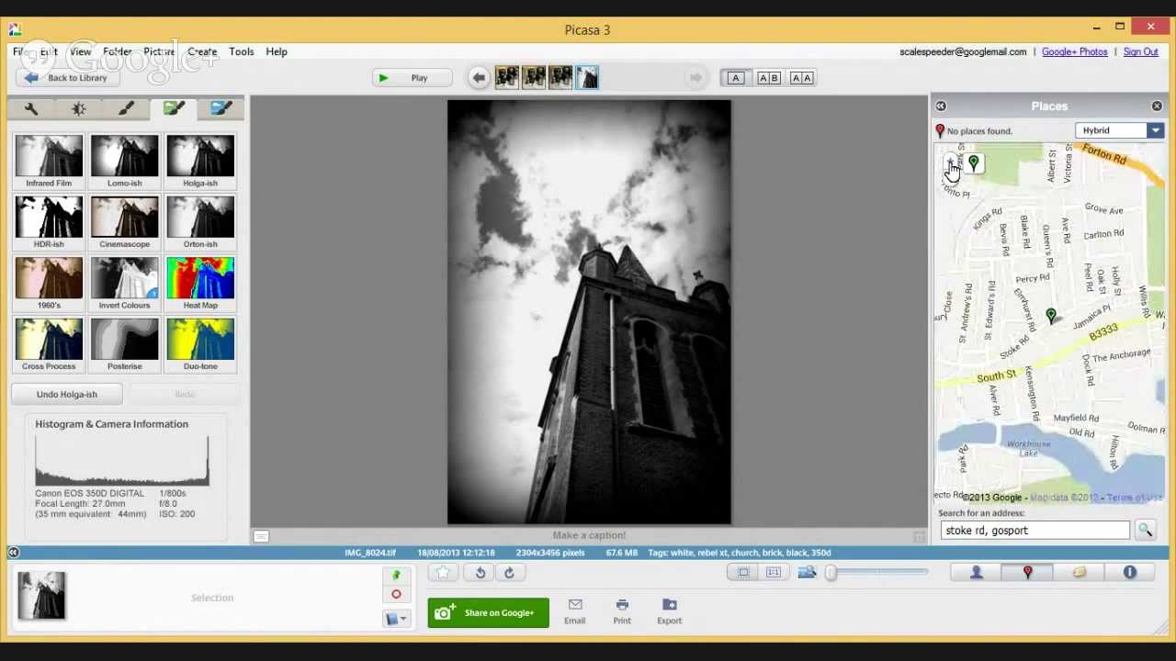Viewport: 1176px width, 661px height.
Task: Click Share on Google+ button
Action: pyautogui.click(x=488, y=613)
